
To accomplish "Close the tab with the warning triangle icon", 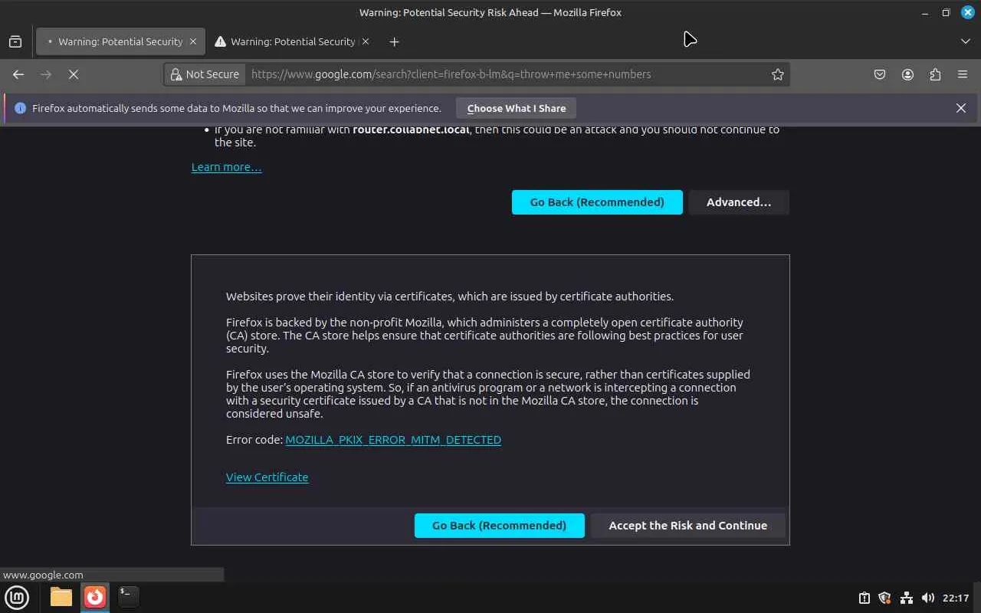I will click(x=366, y=41).
